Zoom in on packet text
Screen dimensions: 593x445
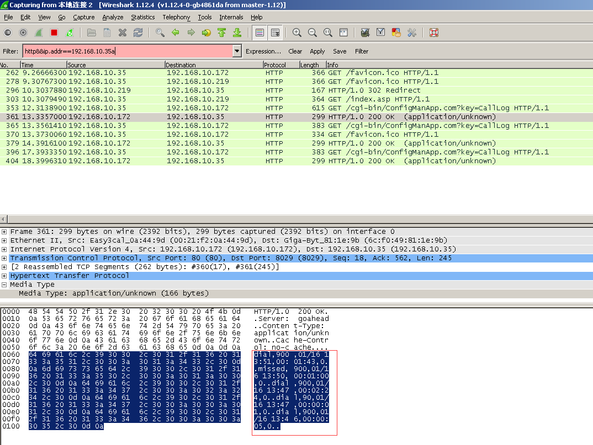[x=297, y=33]
